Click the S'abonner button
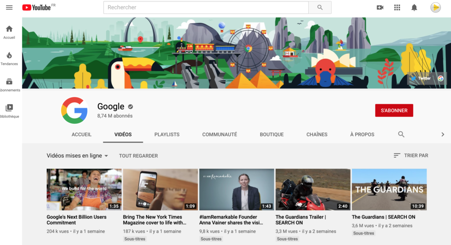Viewport: 451px width, 245px height. [x=394, y=110]
